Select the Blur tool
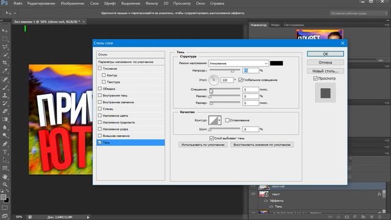Viewport: 391px width, 220px height. pyautogui.click(x=5, y=127)
